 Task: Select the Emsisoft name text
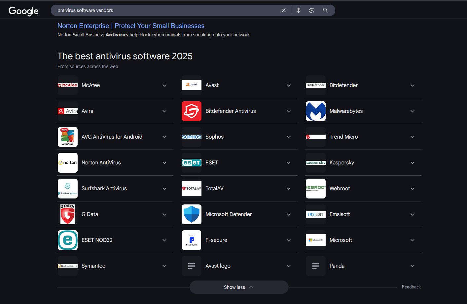pos(340,214)
